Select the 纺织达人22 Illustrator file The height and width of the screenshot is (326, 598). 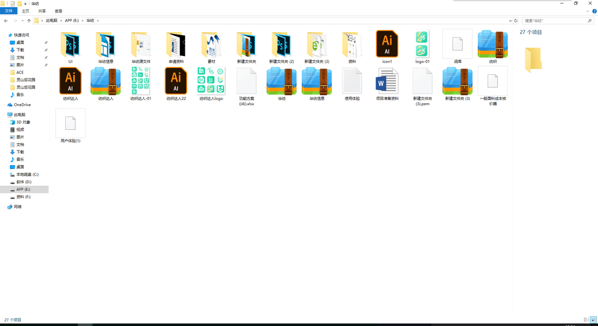tap(176, 81)
